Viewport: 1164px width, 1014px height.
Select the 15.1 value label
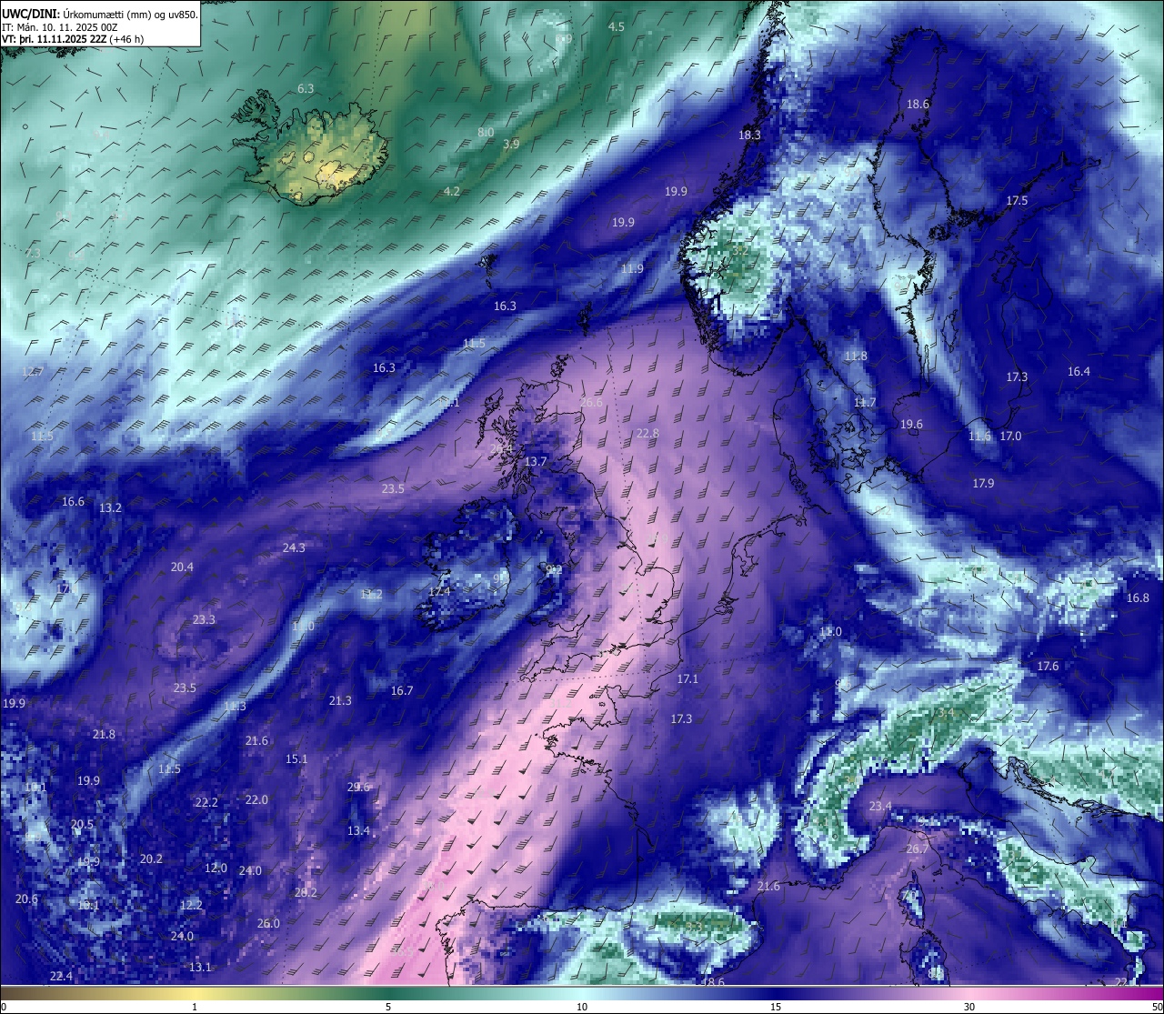pos(296,758)
